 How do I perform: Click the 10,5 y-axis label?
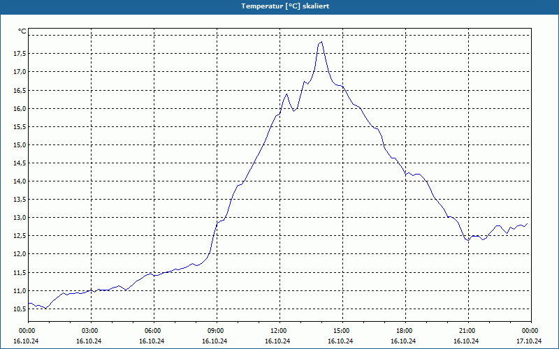pyautogui.click(x=19, y=309)
